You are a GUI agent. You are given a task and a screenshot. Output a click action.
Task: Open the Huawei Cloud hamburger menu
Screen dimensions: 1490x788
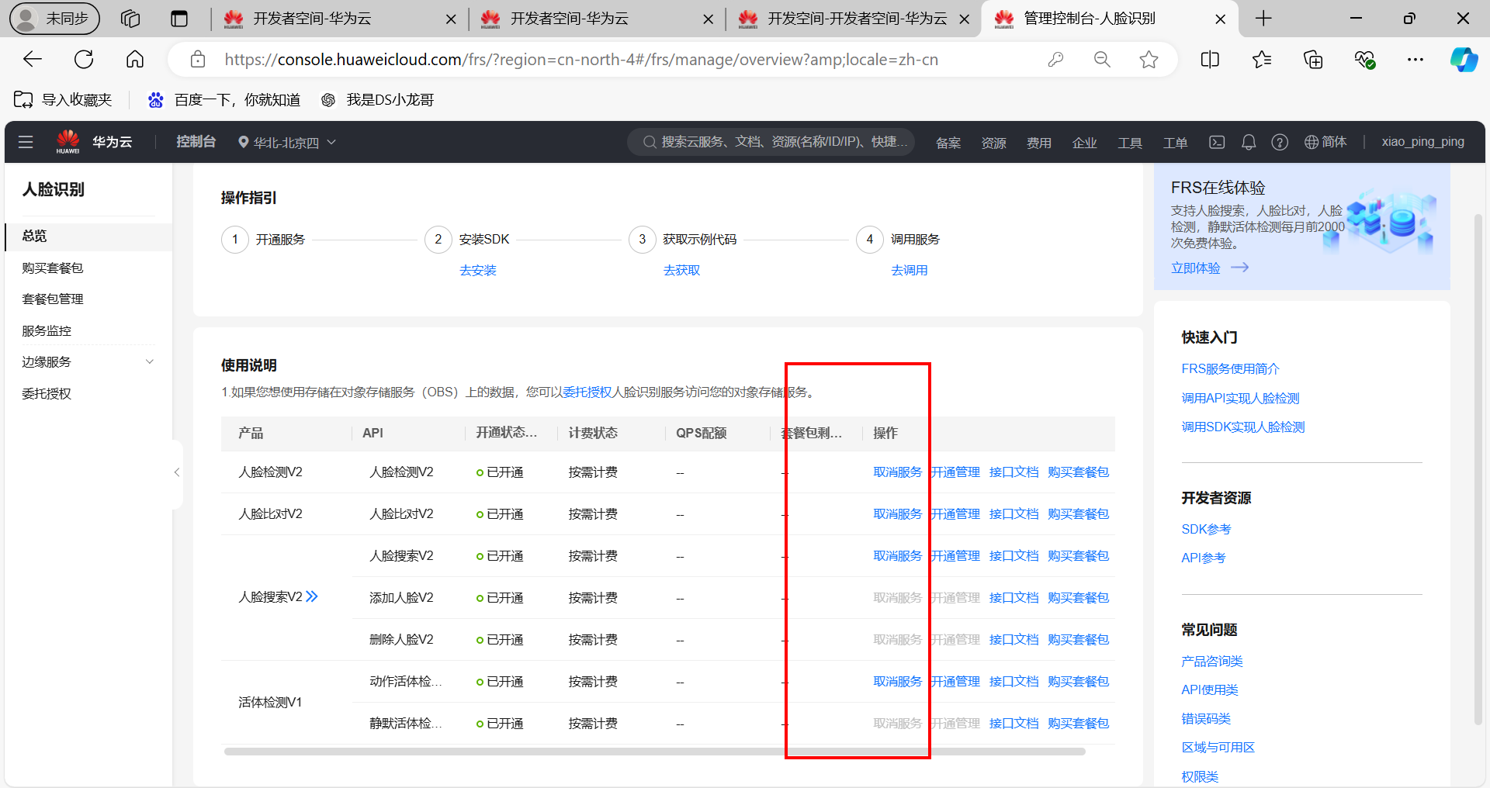[26, 142]
